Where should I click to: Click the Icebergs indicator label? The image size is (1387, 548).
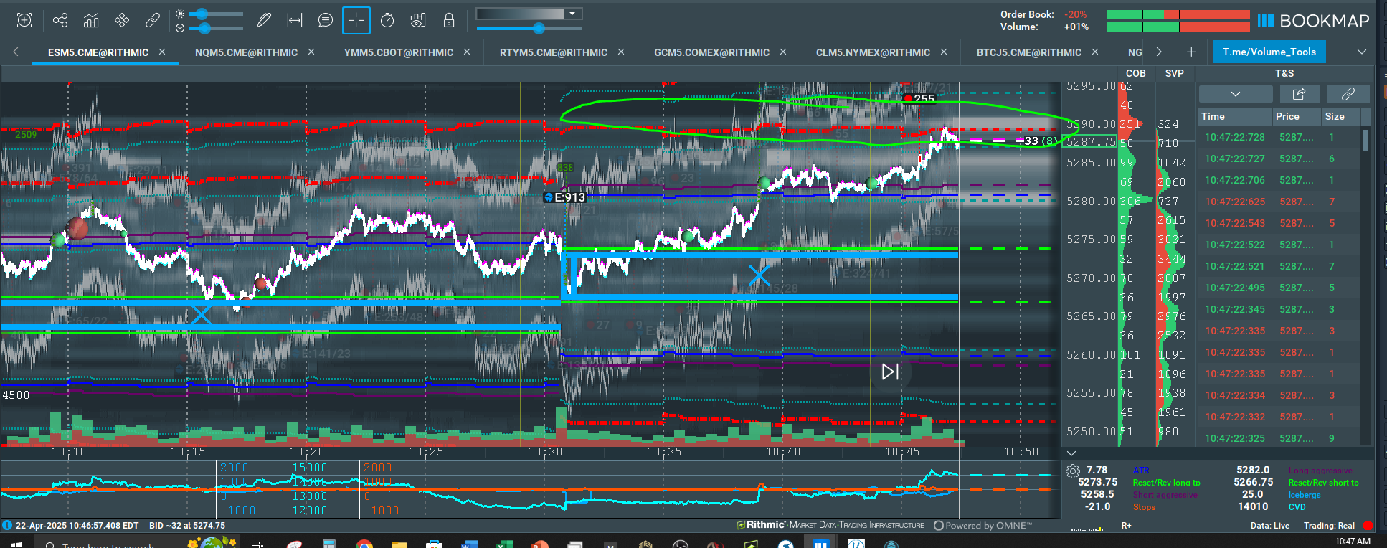(x=1304, y=495)
